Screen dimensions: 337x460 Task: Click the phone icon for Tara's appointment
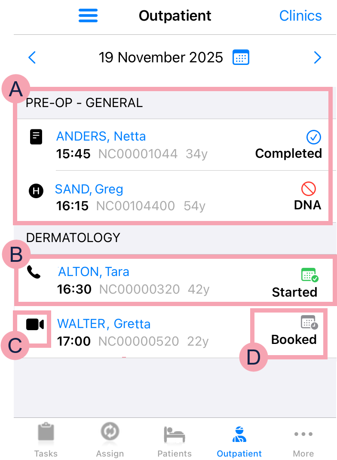pyautogui.click(x=34, y=272)
